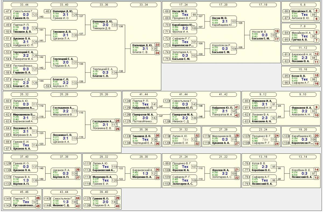Select match number 140 box
The width and height of the screenshot is (323, 212).
(x=114, y=202)
